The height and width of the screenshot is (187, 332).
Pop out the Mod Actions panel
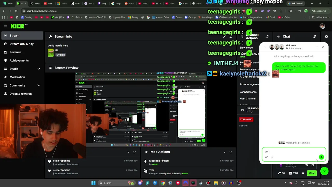point(231,152)
